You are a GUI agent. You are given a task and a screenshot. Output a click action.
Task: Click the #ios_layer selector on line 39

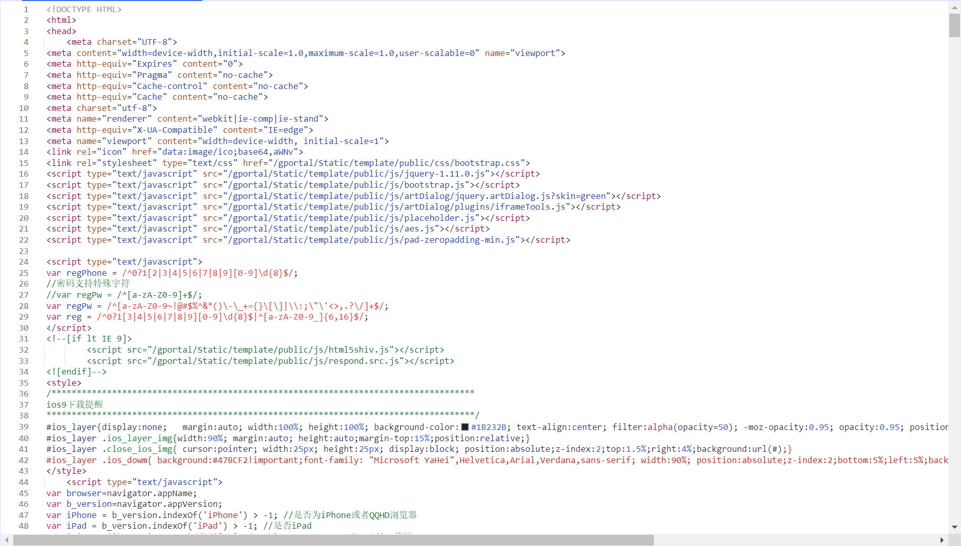coord(71,427)
